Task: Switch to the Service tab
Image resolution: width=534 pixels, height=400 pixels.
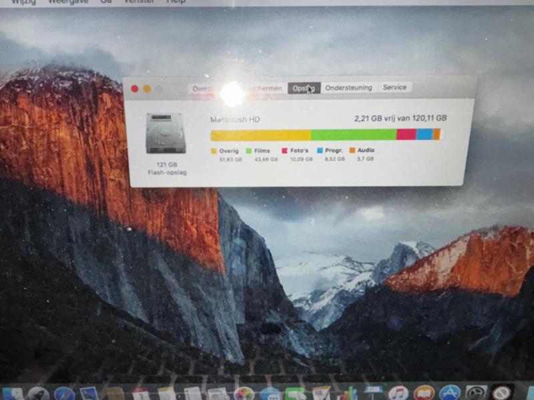Action: (x=394, y=87)
